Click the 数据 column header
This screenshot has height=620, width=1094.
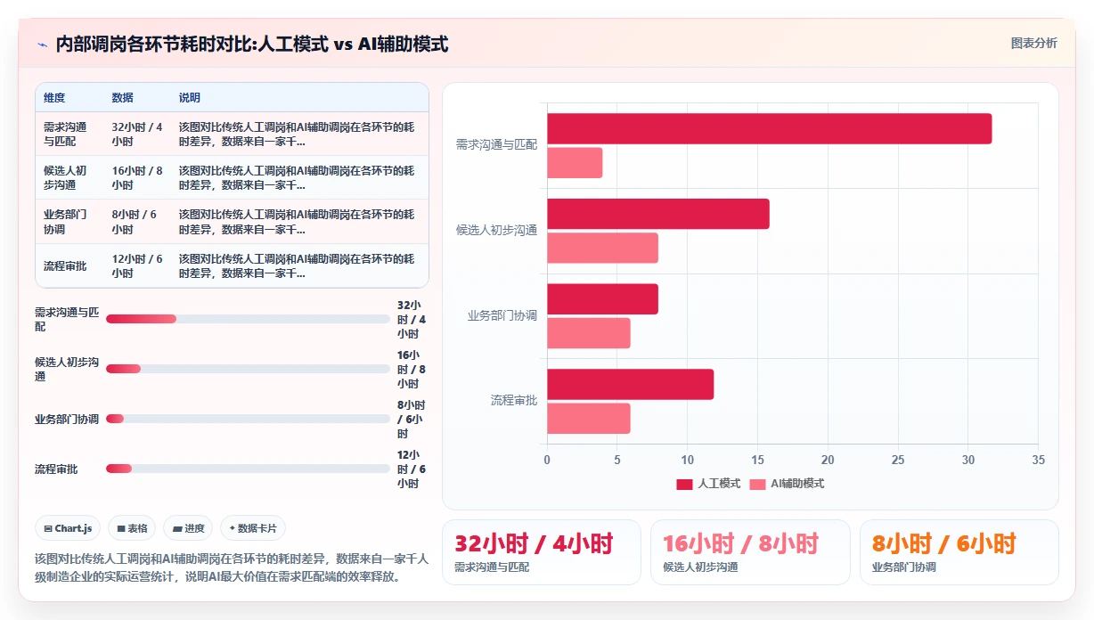122,98
